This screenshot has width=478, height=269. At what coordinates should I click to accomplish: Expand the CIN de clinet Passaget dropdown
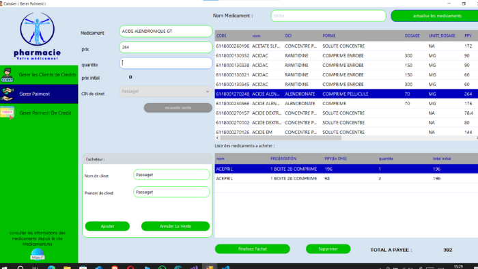(x=166, y=91)
